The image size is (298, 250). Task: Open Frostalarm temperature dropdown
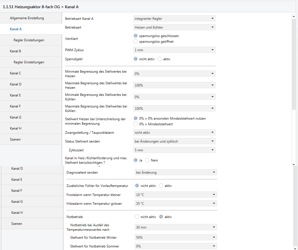point(176,195)
